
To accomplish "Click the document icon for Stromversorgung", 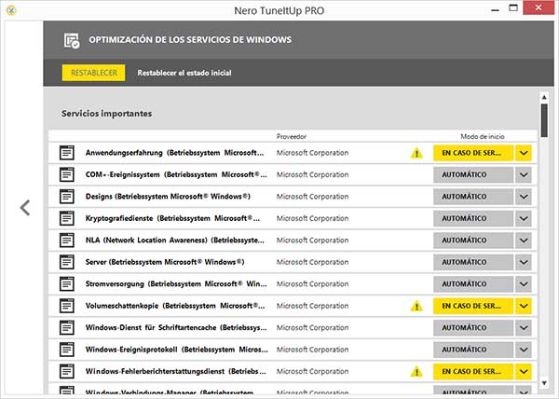I will 67,283.
